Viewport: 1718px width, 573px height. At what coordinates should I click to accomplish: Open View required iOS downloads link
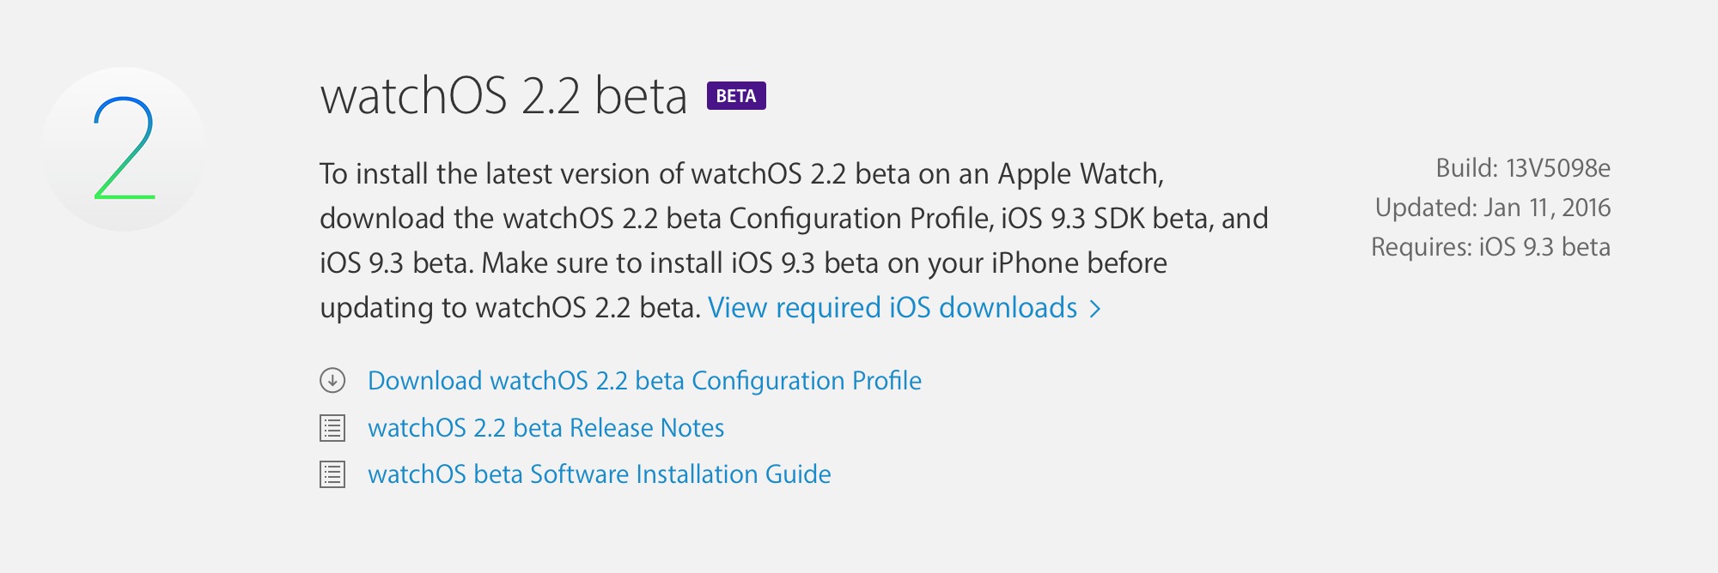tap(893, 307)
